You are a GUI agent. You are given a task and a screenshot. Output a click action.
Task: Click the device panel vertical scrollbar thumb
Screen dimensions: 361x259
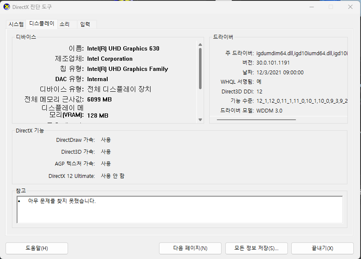[x=200, y=68]
